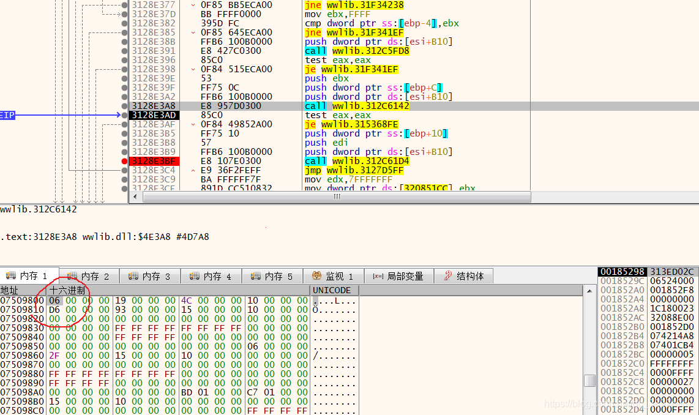
Task: Switch to the 局部变量 tab
Action: (x=398, y=277)
